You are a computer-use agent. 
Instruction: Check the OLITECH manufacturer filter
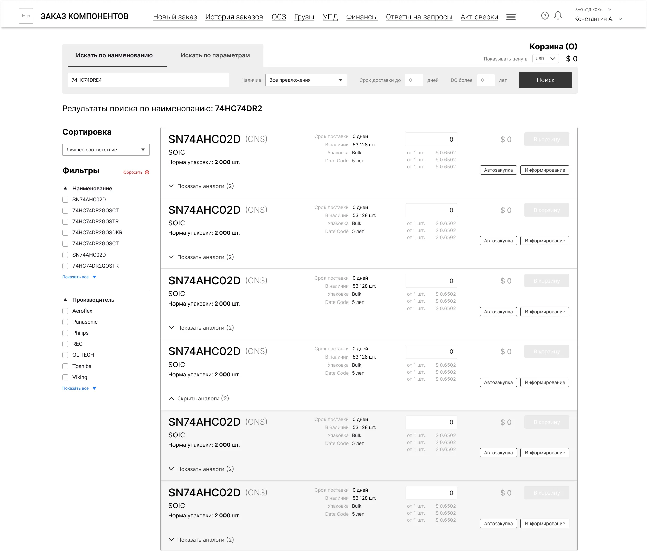tap(65, 355)
